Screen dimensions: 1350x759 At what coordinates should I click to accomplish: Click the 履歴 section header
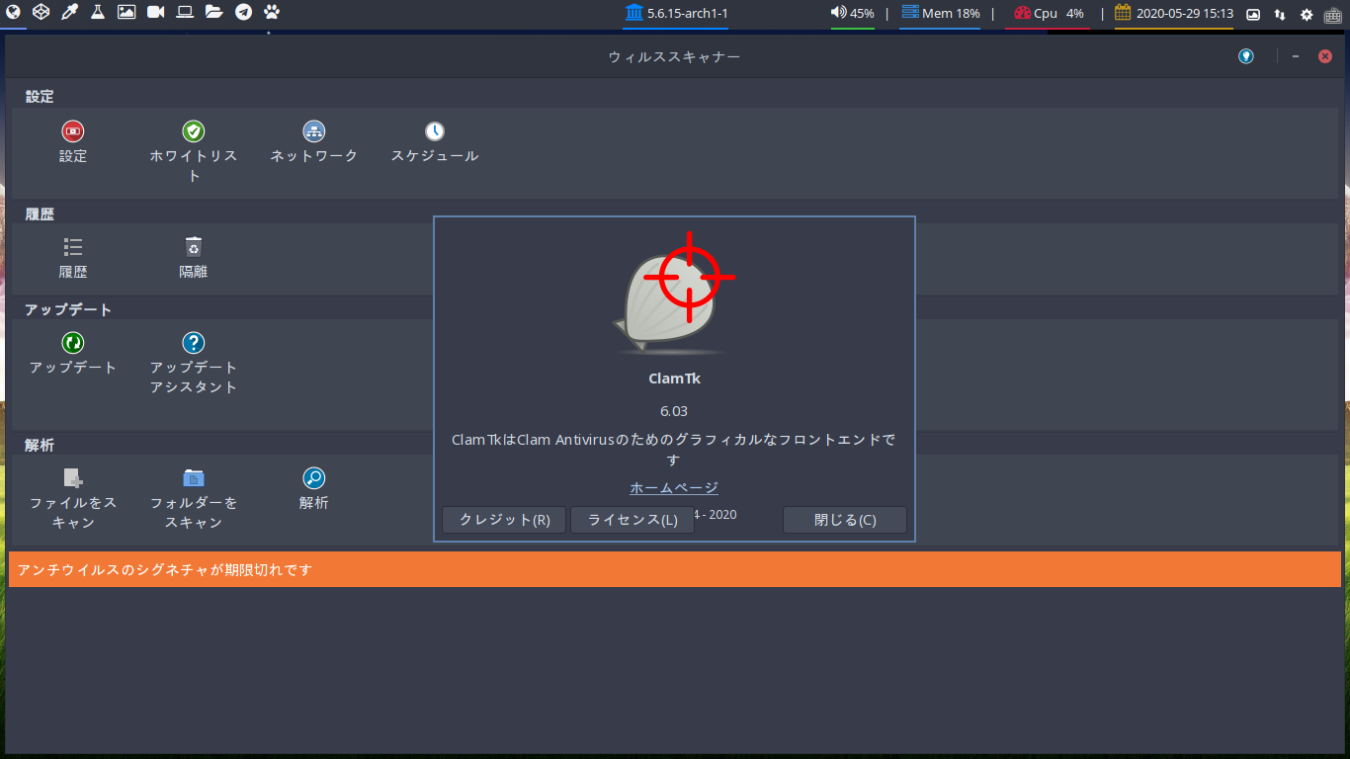click(40, 213)
